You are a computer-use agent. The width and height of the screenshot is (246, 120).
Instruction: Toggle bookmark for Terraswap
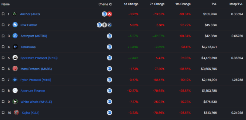3,47
